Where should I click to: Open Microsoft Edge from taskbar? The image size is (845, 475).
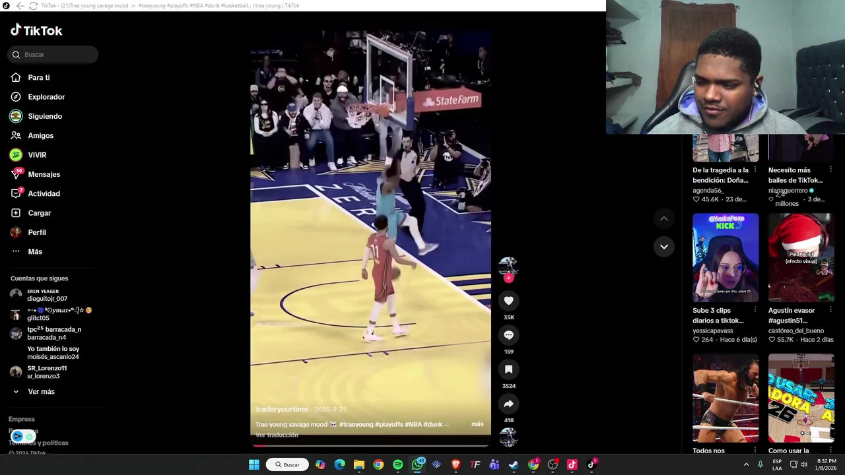click(x=339, y=464)
